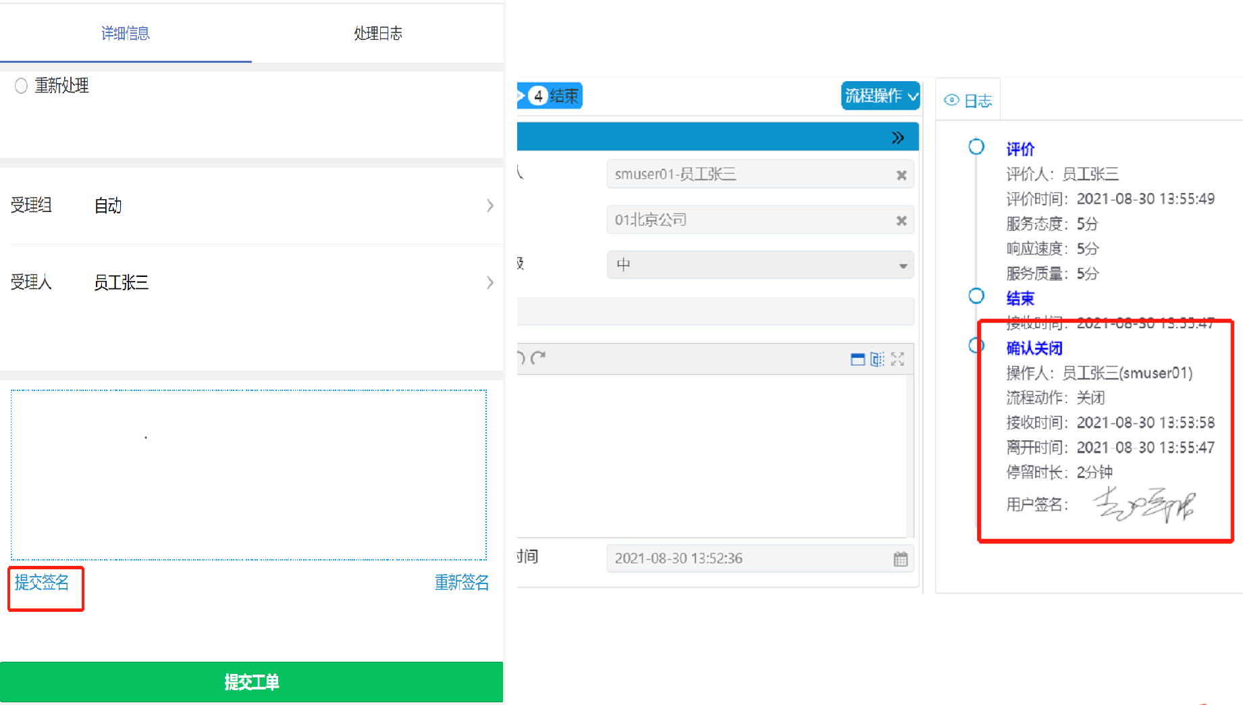Expand the 受理组 row chevron

point(490,206)
